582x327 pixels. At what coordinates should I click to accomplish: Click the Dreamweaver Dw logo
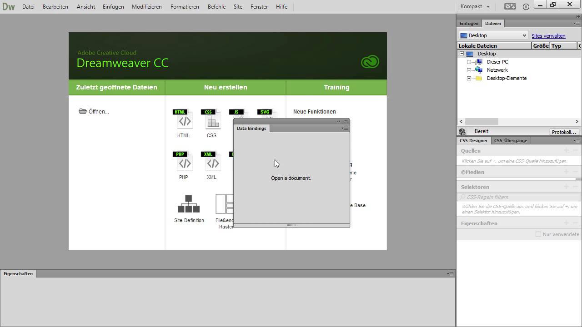click(x=9, y=7)
